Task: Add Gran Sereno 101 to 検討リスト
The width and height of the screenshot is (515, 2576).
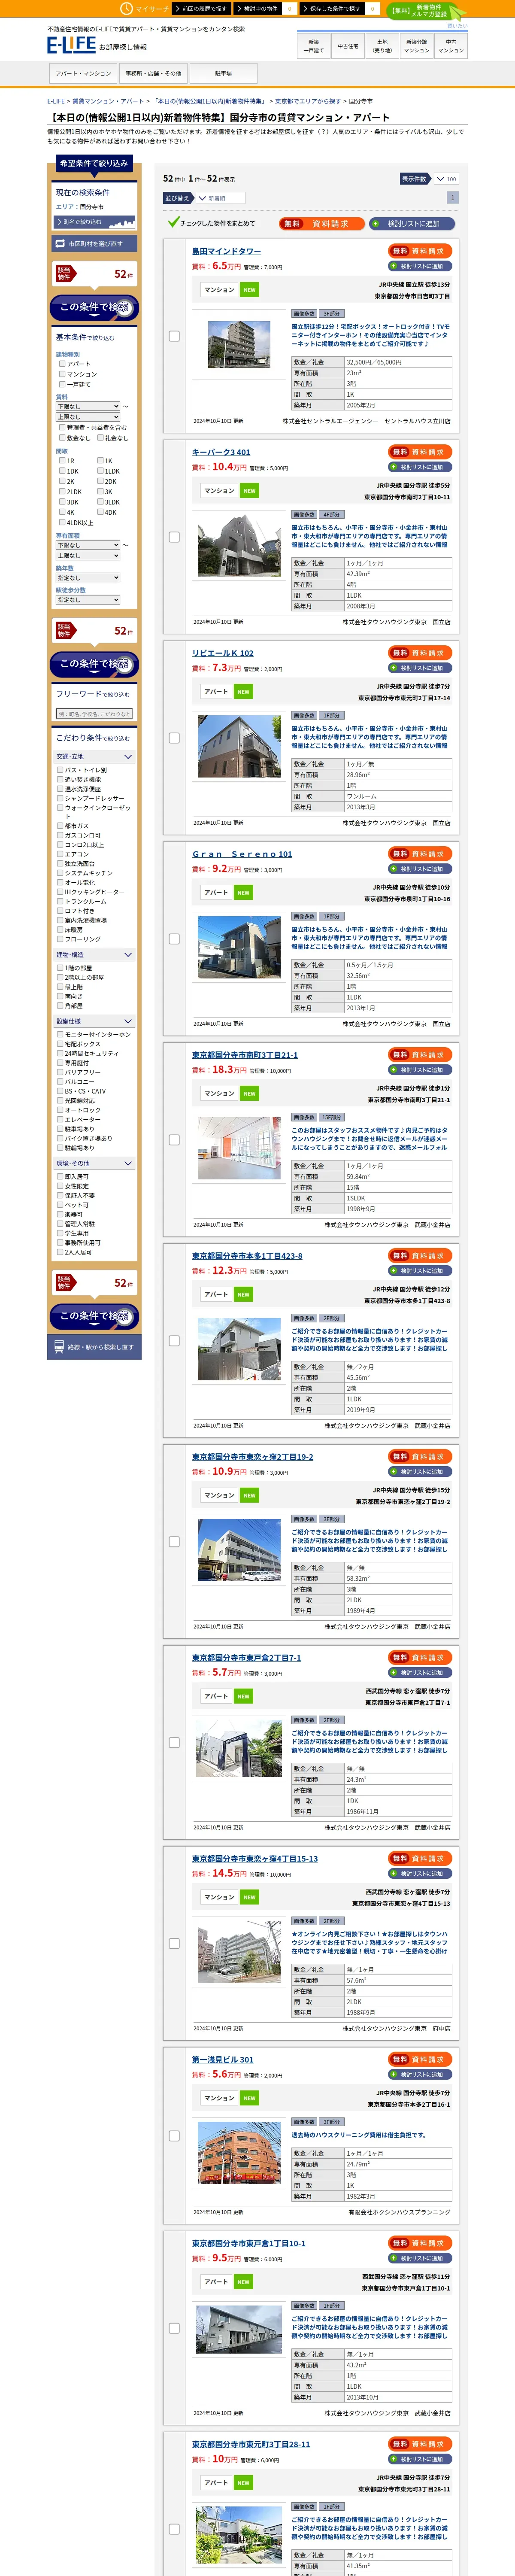Action: tap(420, 869)
